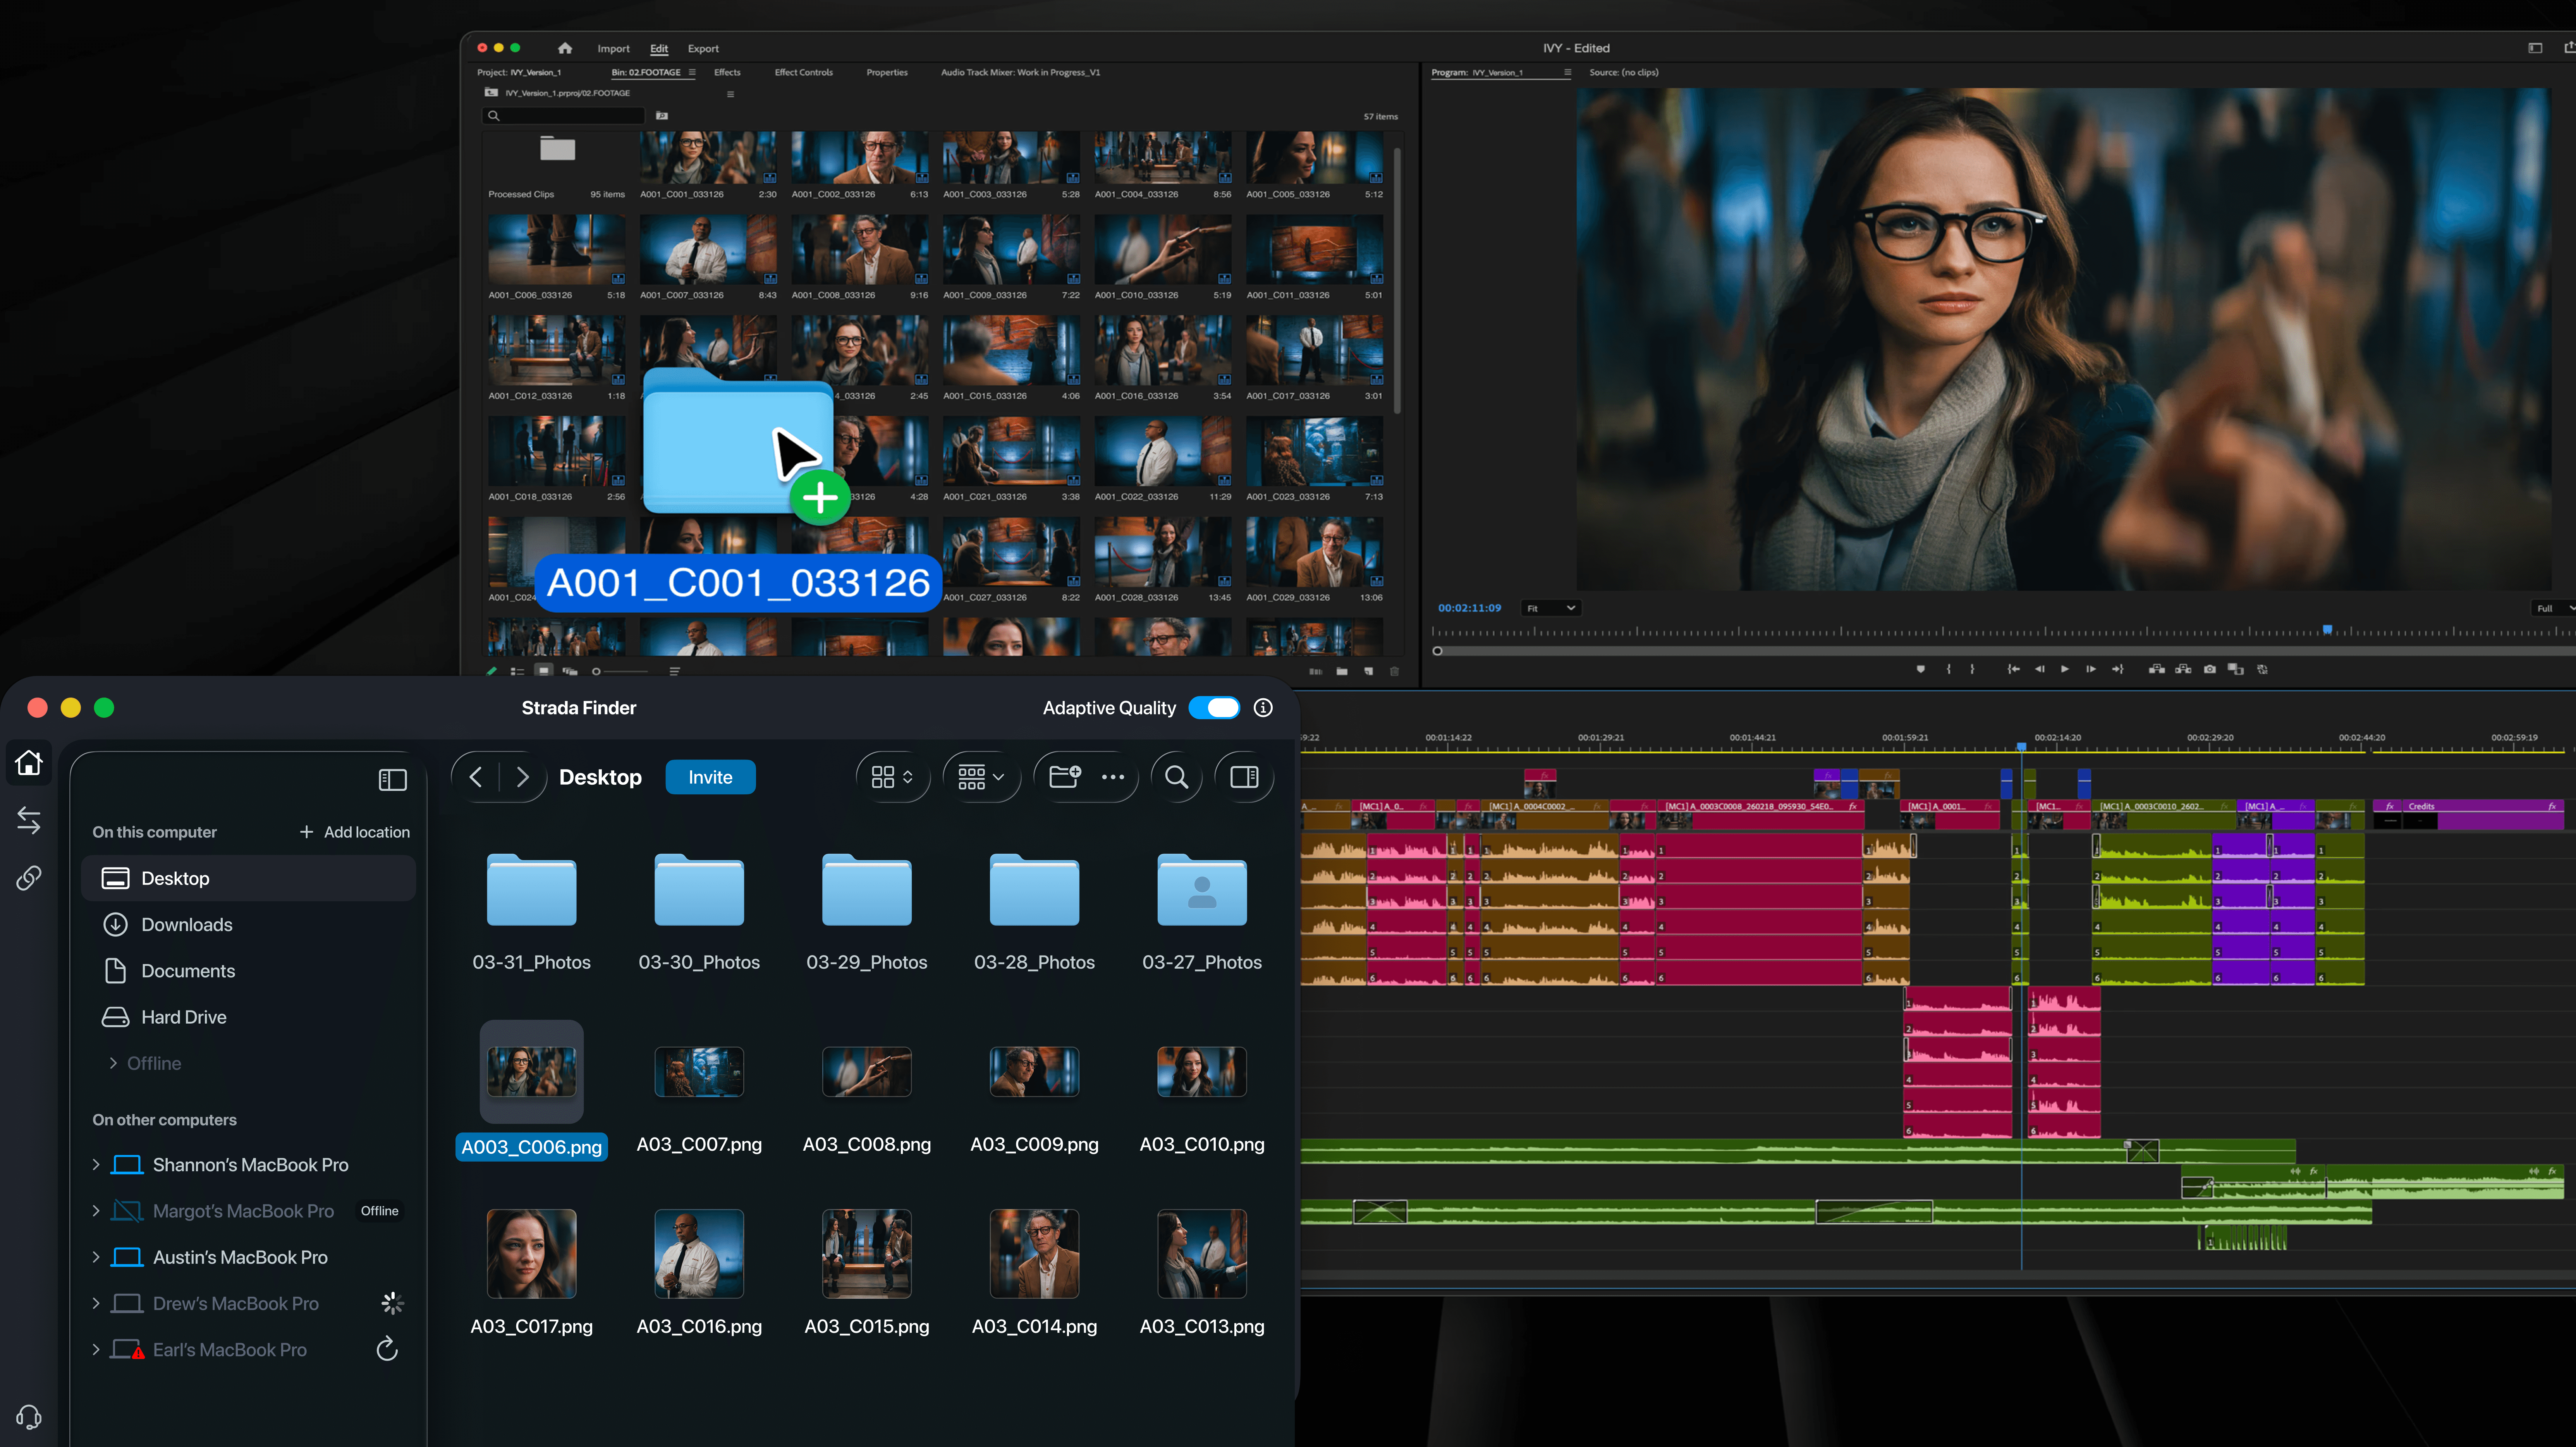Open the Audio Track Mixer panel tab

tap(1020, 72)
